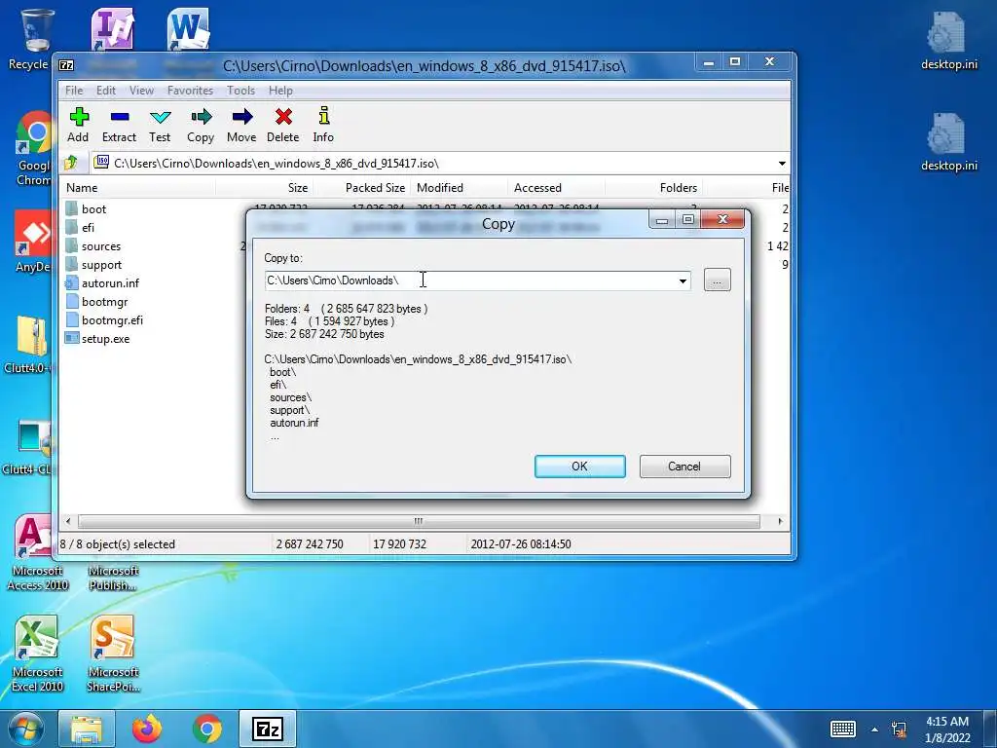Click the Info toolbar icon
Screen dimensions: 997x748
pyautogui.click(x=323, y=116)
